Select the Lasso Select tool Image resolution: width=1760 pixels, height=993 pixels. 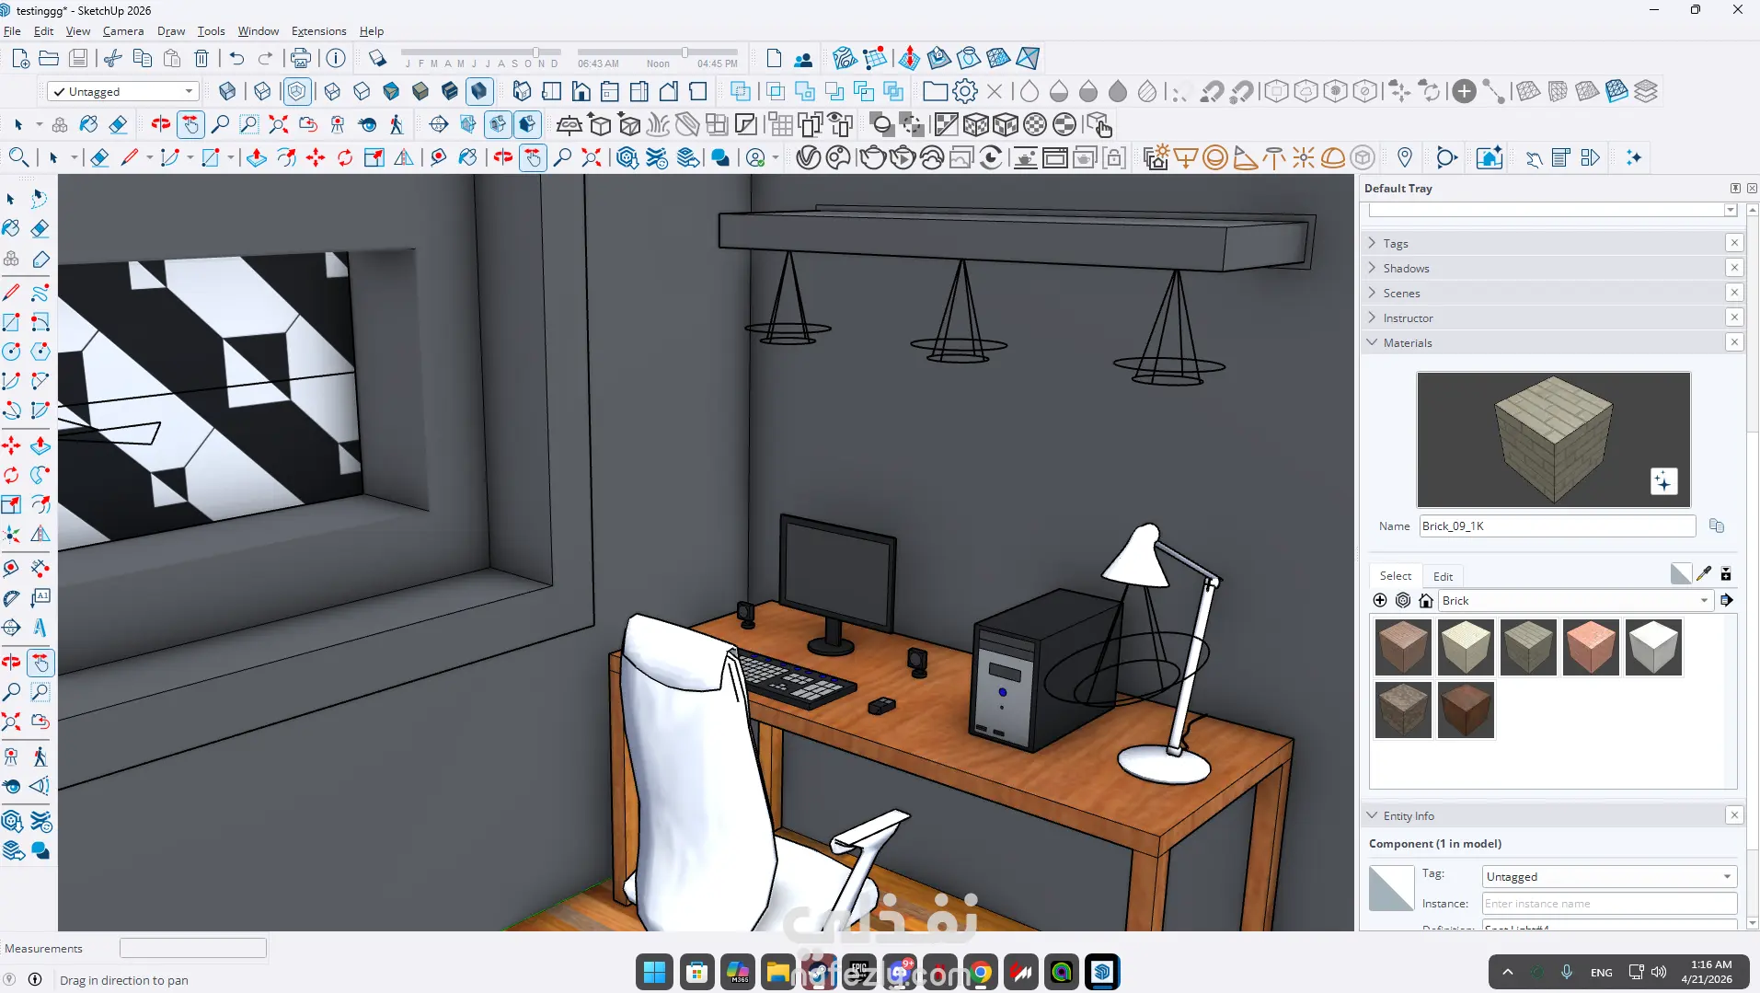pyautogui.click(x=40, y=198)
